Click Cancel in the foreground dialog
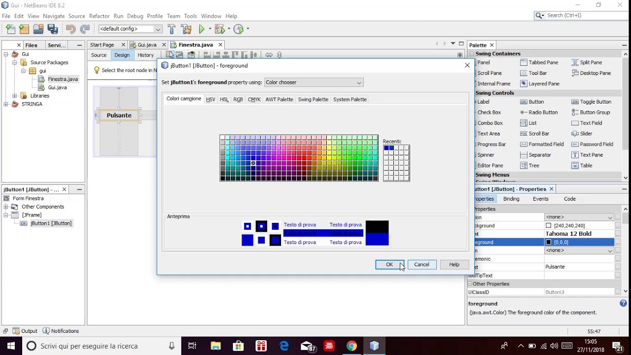Screen dimensions: 631x355 [x=421, y=265]
